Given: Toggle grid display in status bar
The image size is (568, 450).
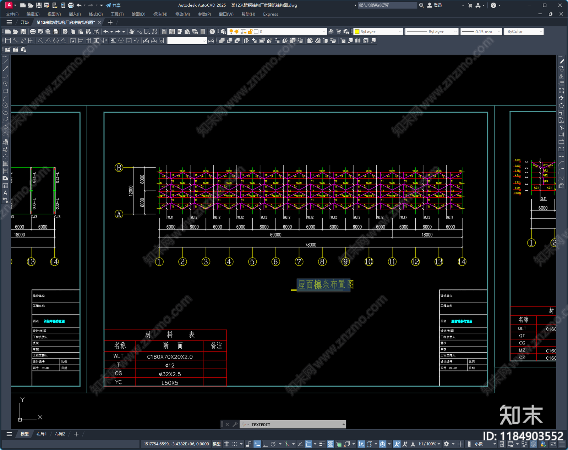Looking at the screenshot, I should pyautogui.click(x=226, y=444).
